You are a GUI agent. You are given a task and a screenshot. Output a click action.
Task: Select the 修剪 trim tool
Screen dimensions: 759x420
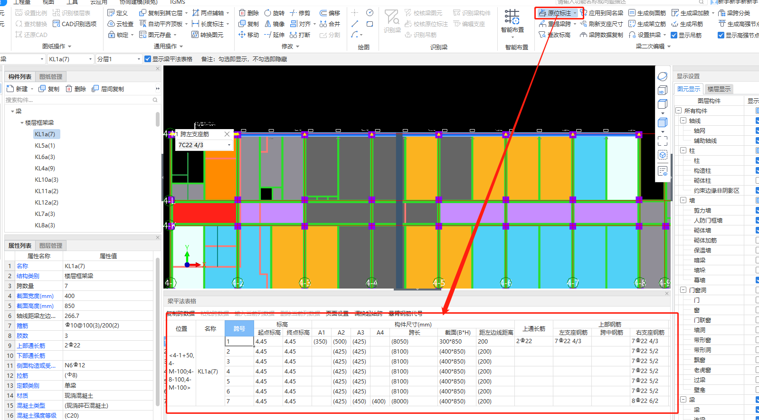[x=300, y=13]
